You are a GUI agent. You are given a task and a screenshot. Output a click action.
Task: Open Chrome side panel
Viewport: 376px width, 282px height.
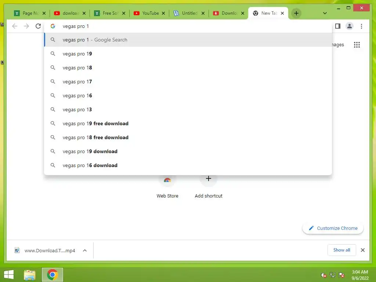(338, 26)
